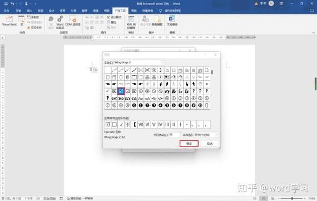Confirm with the red-outlined OK button
Screen dimensions: 317x201
(x=189, y=144)
